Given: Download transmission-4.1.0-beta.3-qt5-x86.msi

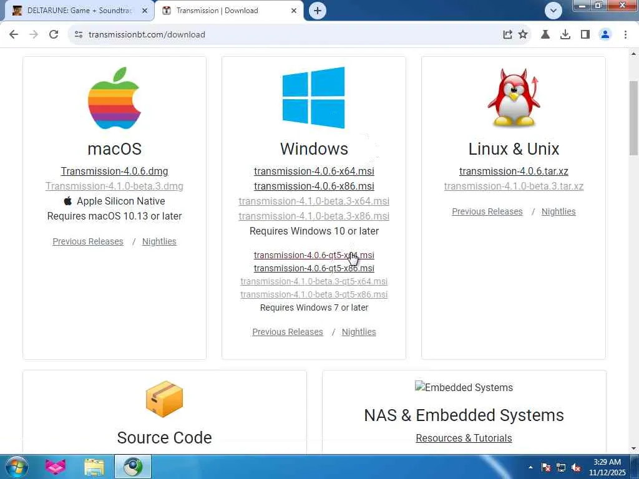Looking at the screenshot, I should tap(315, 294).
